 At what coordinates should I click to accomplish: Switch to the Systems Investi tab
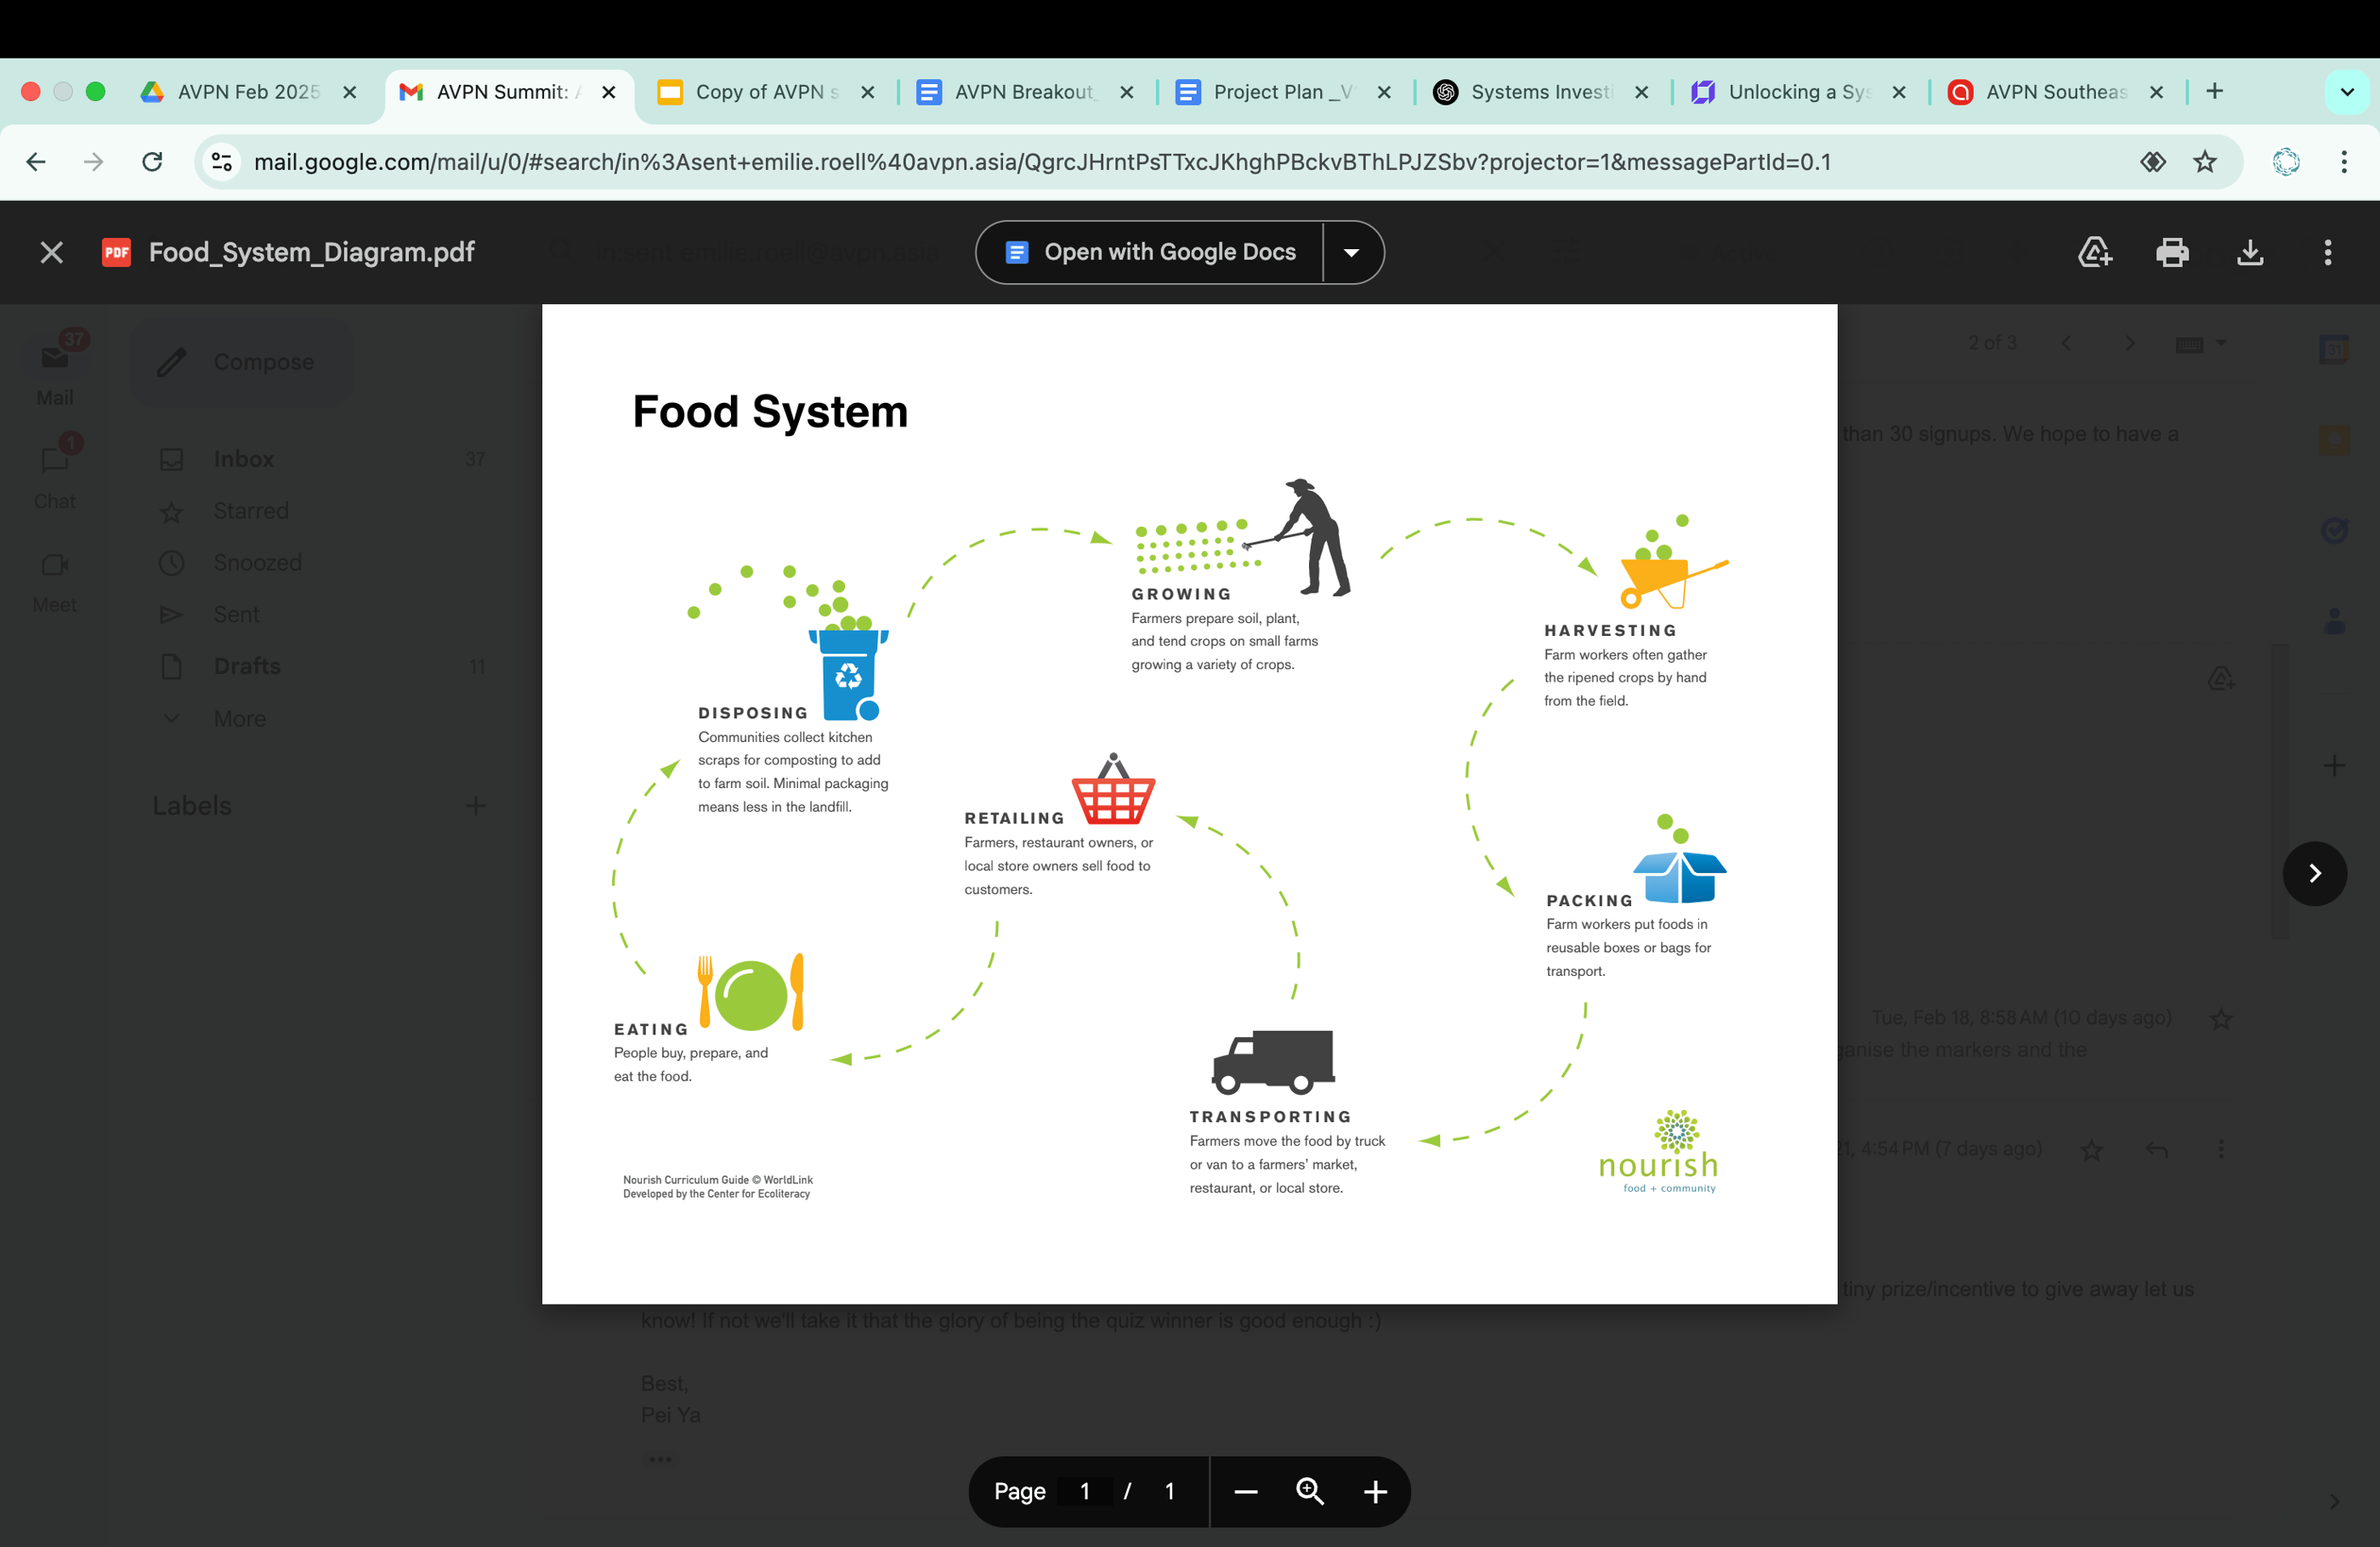click(x=1540, y=92)
